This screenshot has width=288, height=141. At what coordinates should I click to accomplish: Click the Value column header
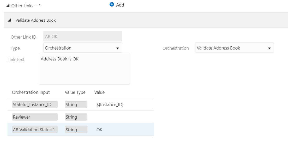tap(99, 92)
